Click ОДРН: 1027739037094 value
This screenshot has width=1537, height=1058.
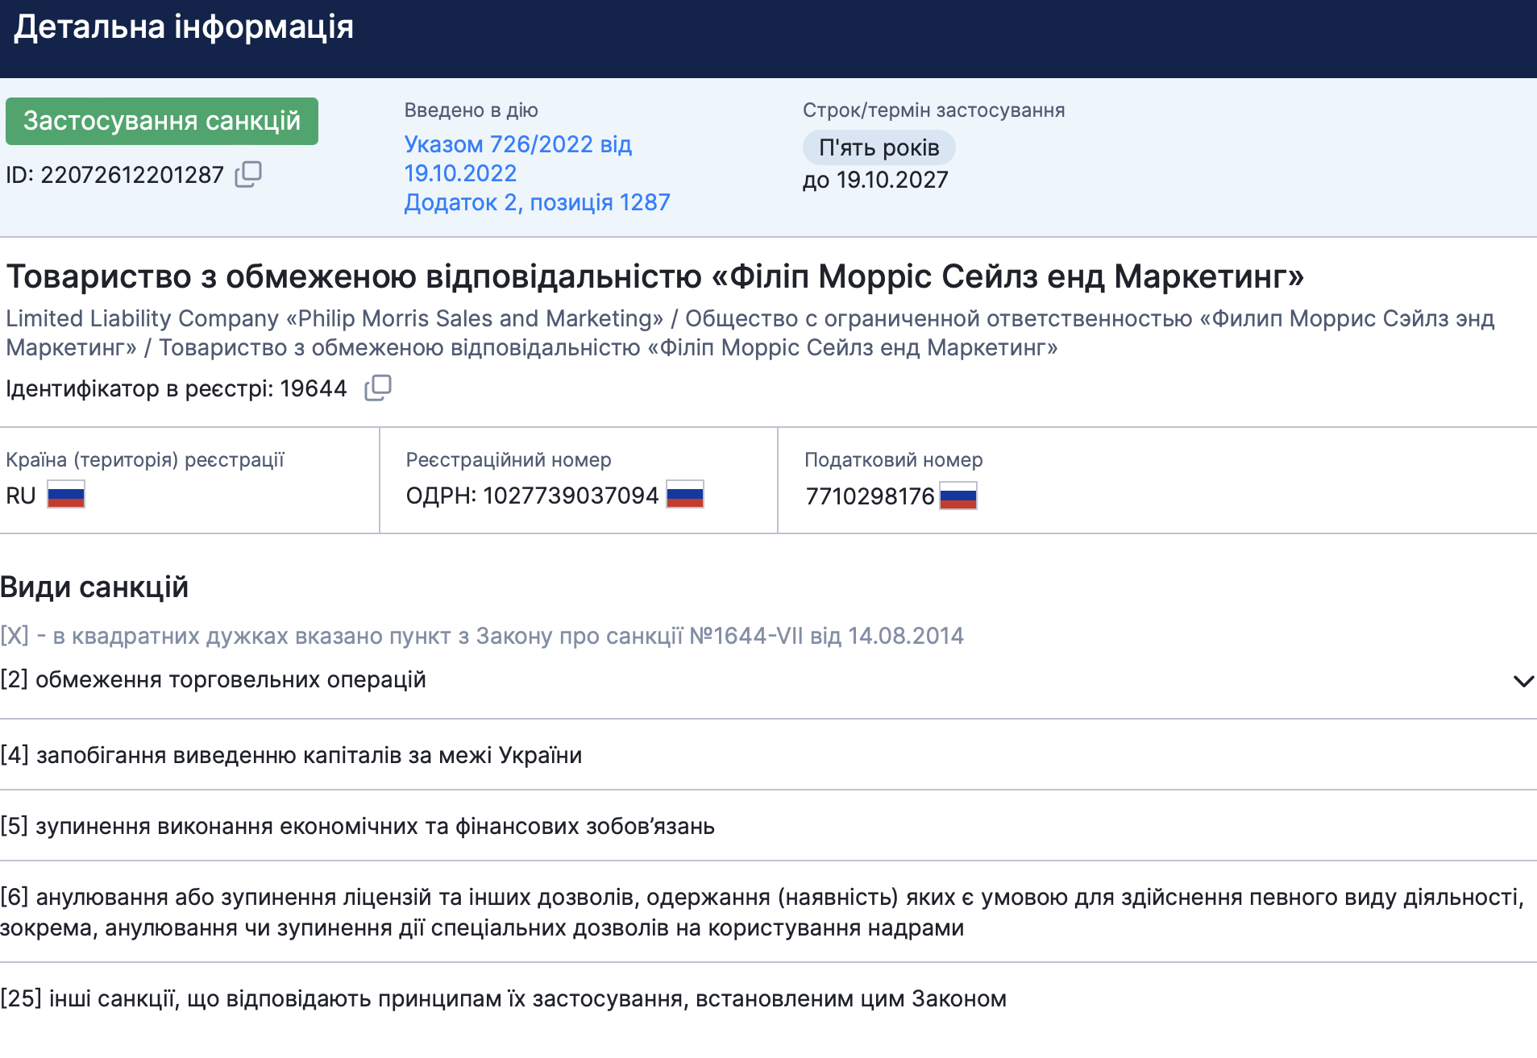pos(532,496)
